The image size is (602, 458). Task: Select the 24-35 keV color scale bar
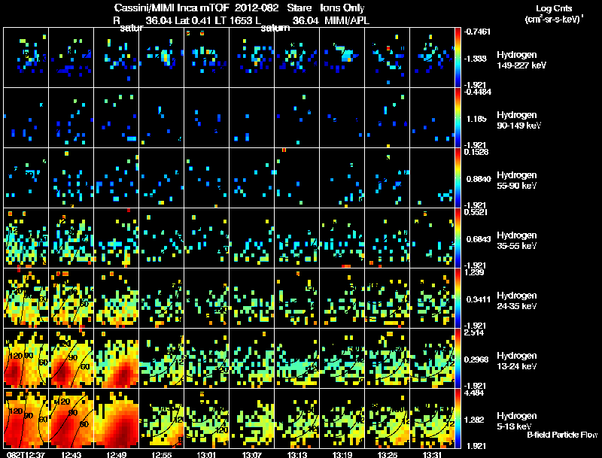point(458,298)
